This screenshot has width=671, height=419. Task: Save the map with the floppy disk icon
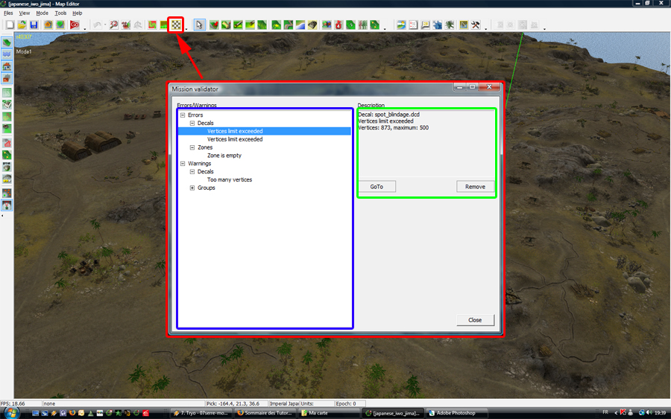(34, 25)
